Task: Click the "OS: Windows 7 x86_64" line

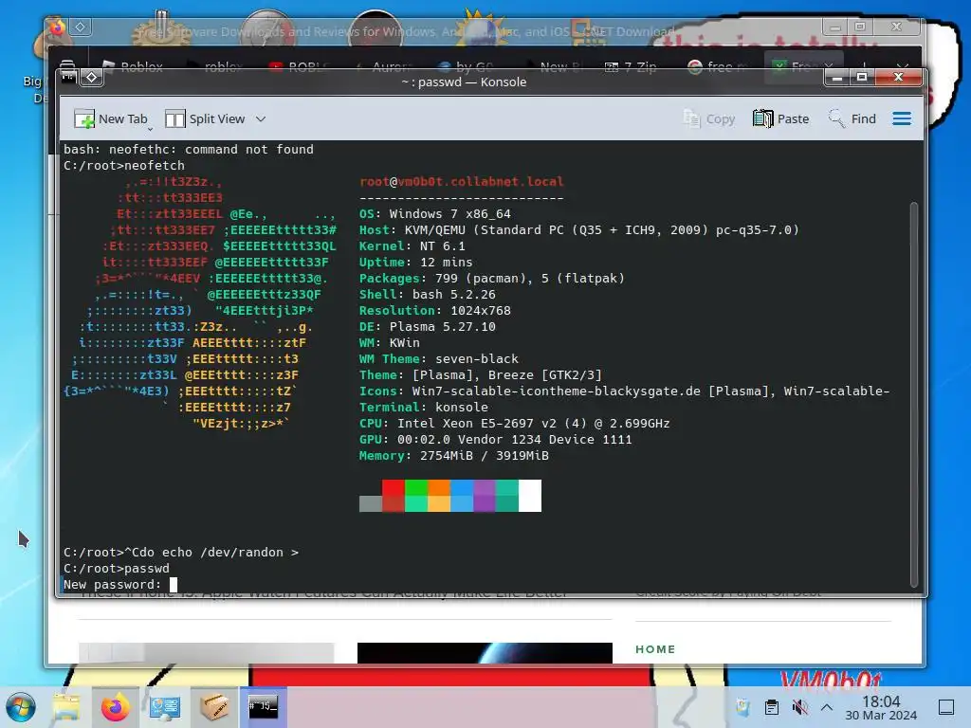Action: tap(434, 213)
